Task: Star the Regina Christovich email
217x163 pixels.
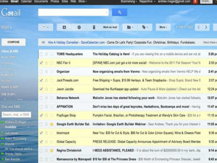Action: click(x=46, y=150)
